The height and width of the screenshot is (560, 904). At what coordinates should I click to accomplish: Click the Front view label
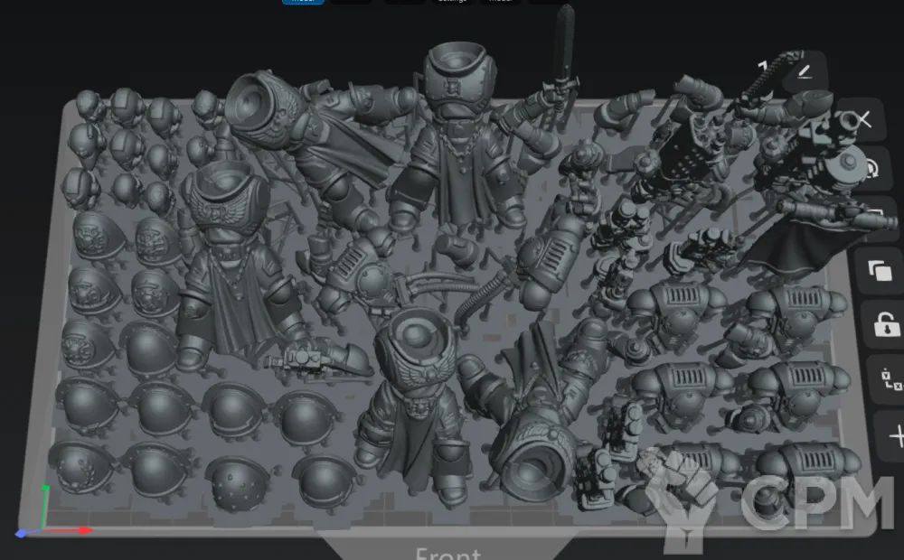click(x=448, y=554)
